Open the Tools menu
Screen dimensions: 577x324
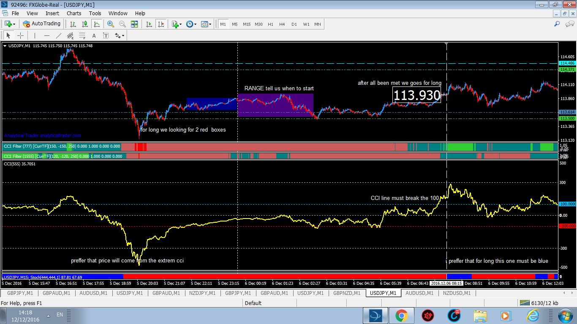(95, 13)
